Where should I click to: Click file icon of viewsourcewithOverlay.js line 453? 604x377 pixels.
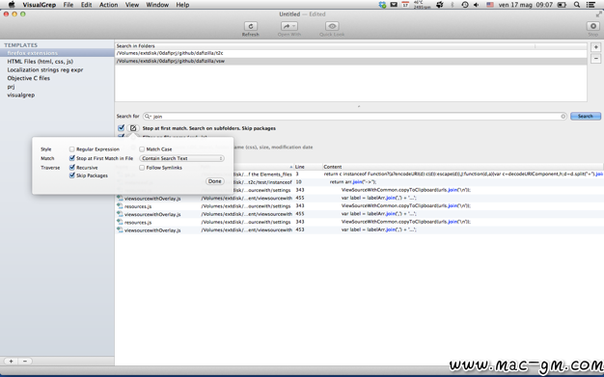120,229
